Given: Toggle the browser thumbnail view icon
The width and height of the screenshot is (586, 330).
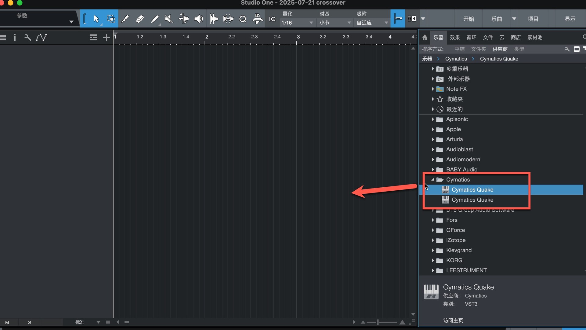Looking at the screenshot, I should point(577,49).
